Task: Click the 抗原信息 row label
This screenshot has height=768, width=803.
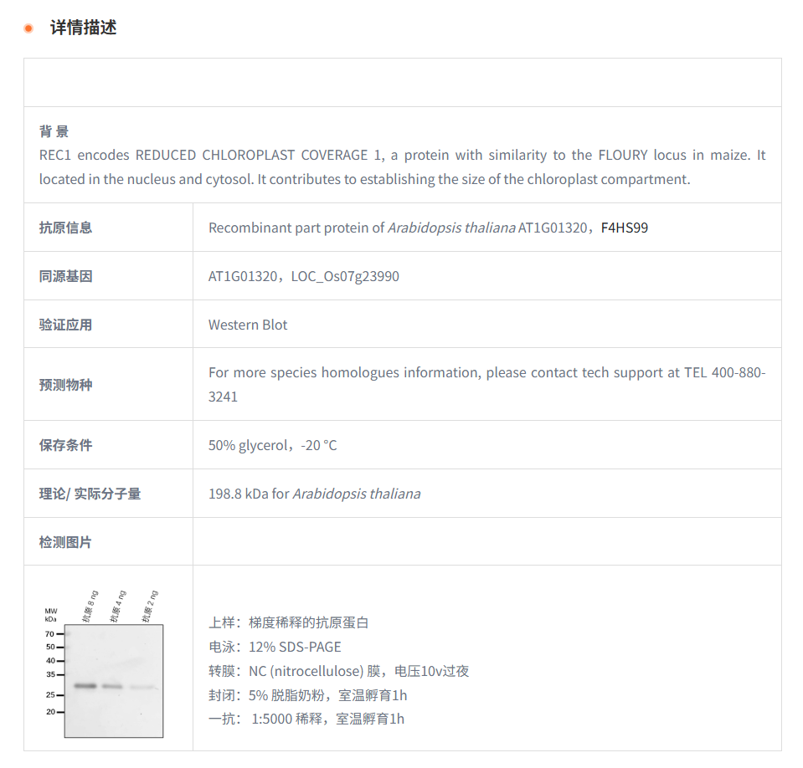Action: click(65, 228)
